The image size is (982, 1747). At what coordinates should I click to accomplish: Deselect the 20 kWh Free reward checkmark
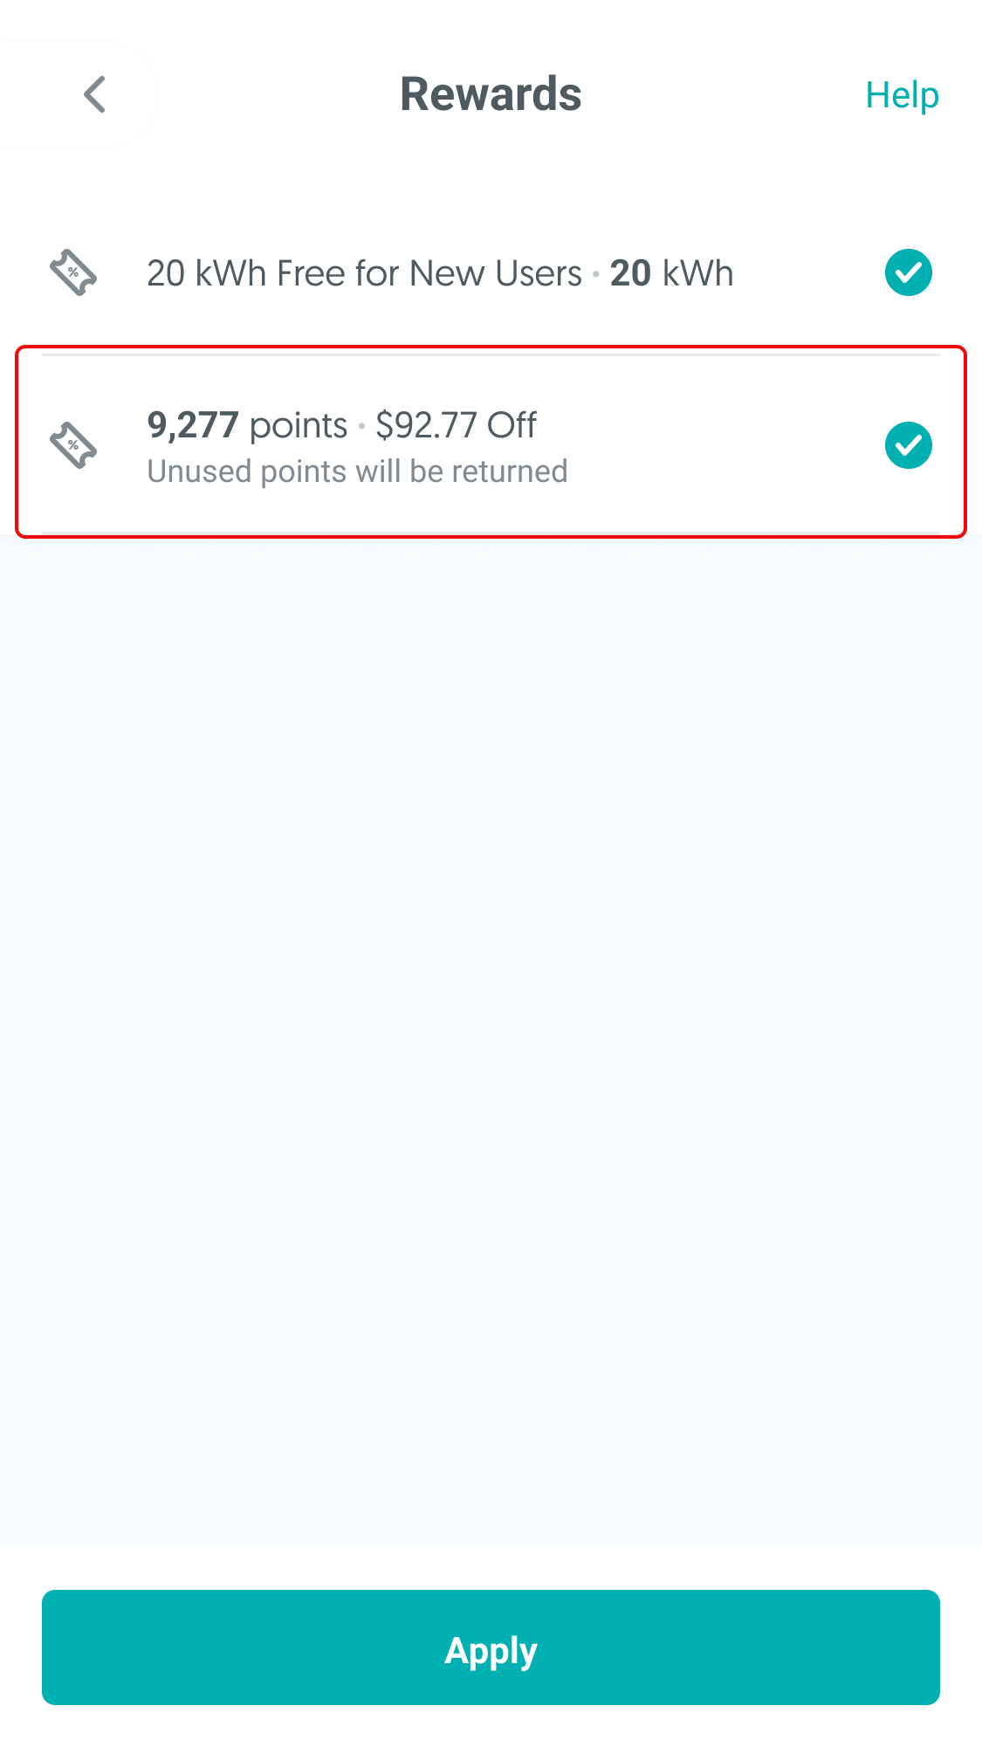(908, 273)
